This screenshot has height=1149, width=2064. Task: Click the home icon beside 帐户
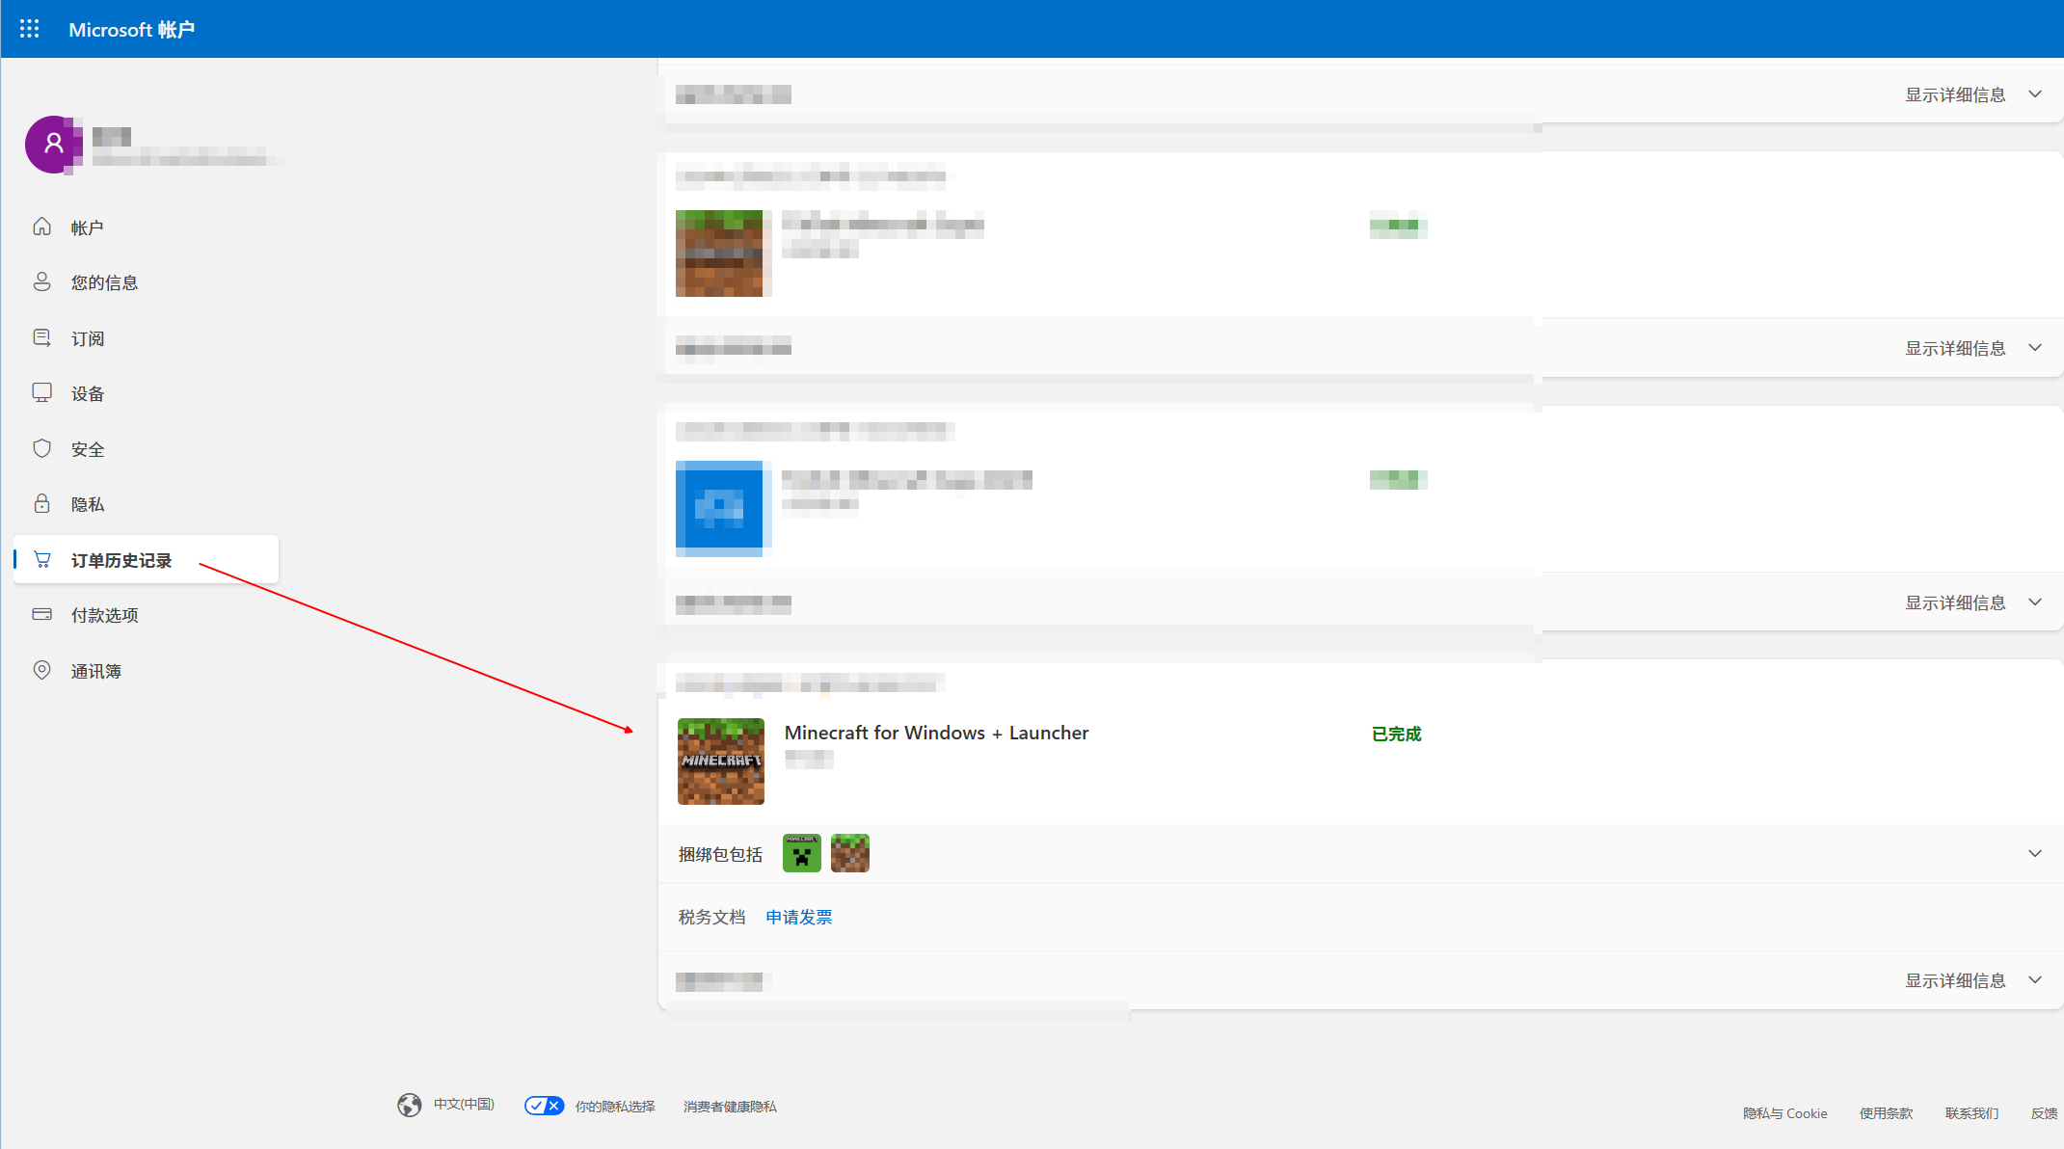[41, 227]
